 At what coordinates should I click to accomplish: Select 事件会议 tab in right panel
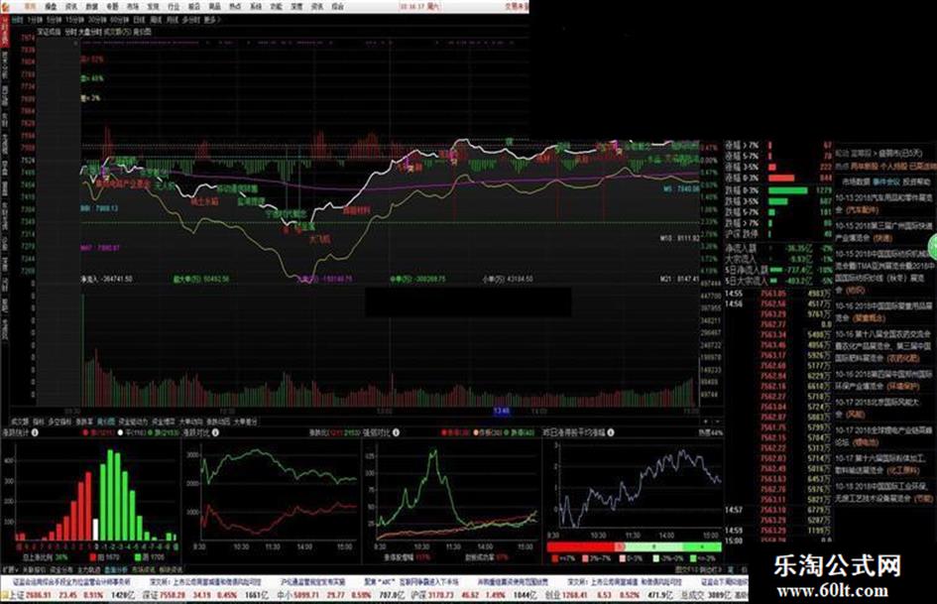coord(885,181)
